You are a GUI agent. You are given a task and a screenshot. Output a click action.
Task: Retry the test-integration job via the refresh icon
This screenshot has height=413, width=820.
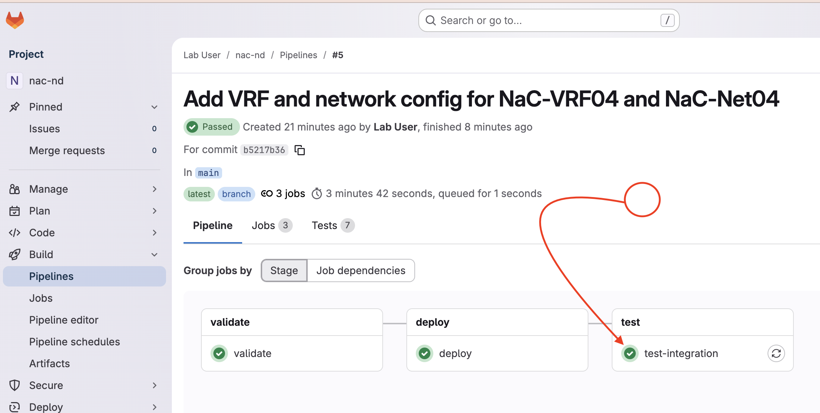[x=776, y=353]
